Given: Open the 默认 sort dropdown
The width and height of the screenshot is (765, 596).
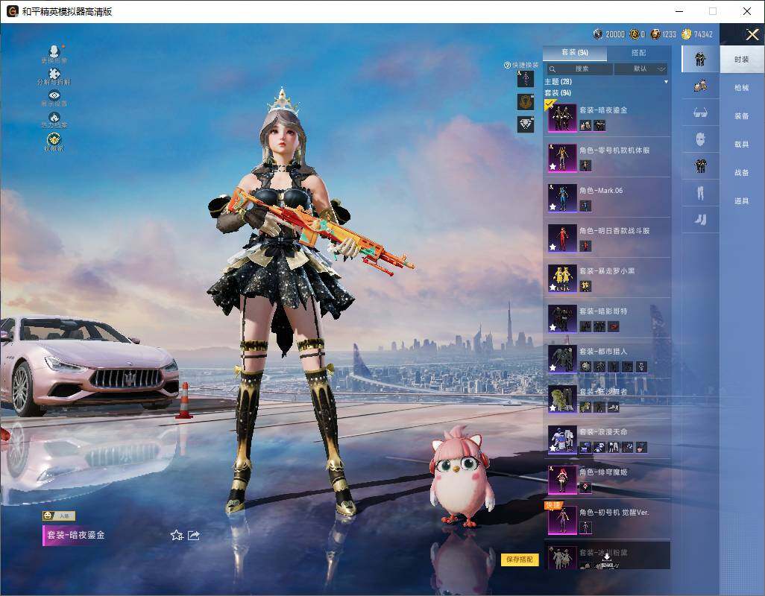Looking at the screenshot, I should click(640, 69).
